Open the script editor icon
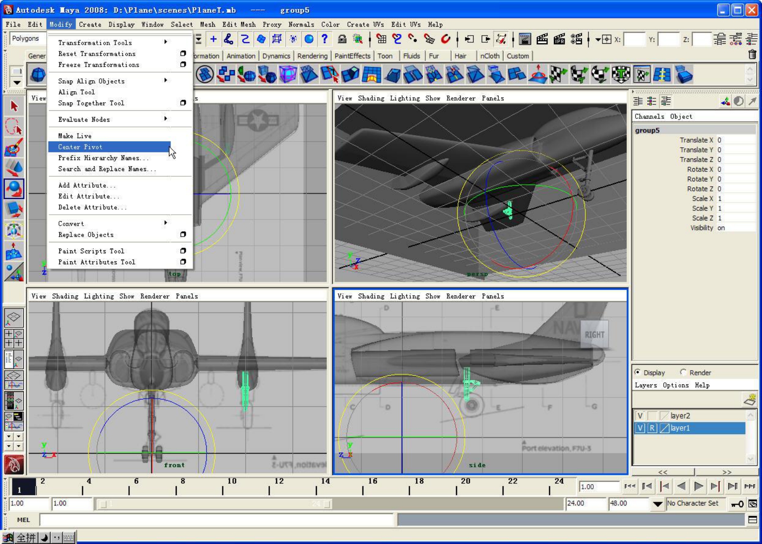The image size is (762, 544). pyautogui.click(x=752, y=520)
